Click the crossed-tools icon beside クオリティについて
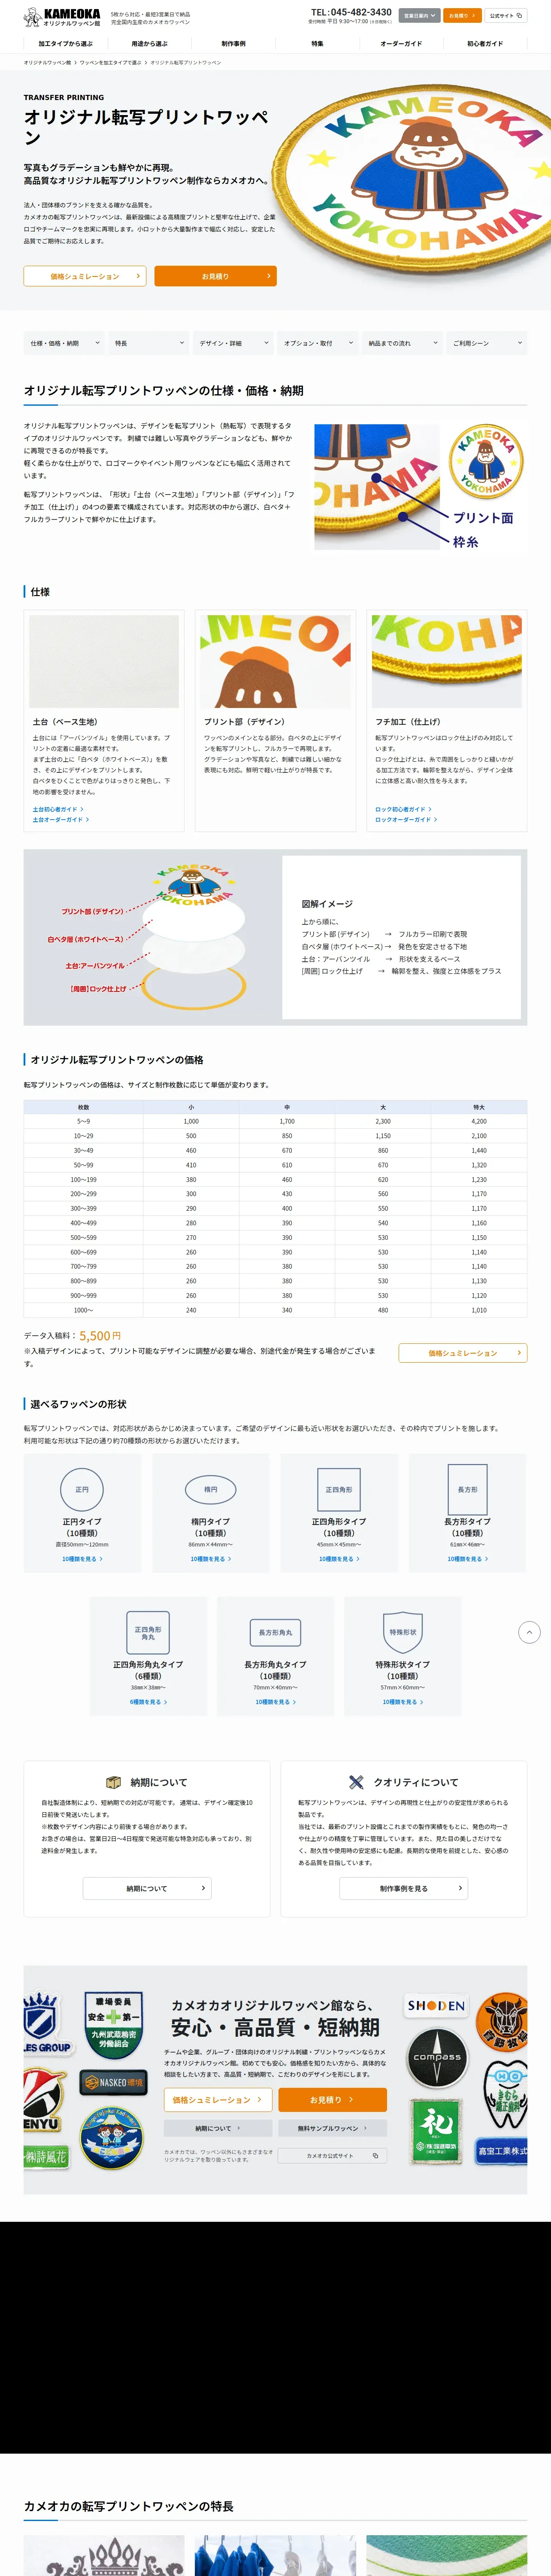Screen dimensions: 551x2576 356,1782
